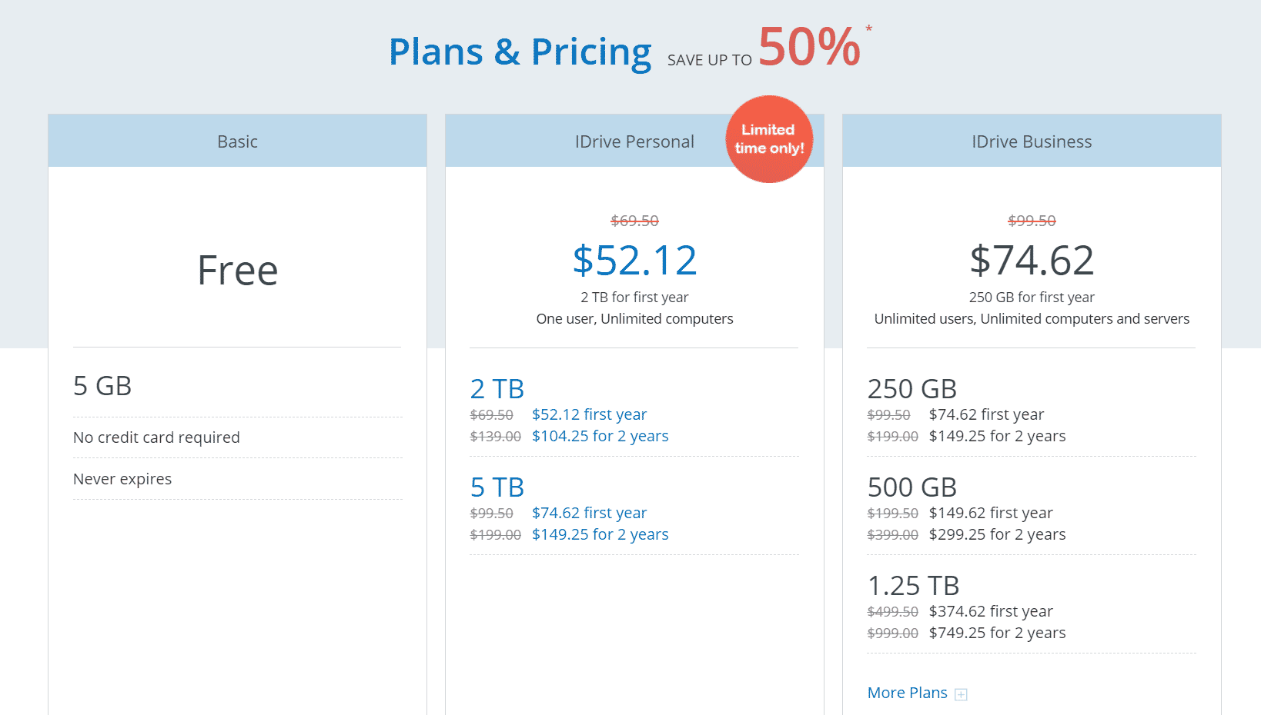Click $104.25 for 2 years option

[x=600, y=436]
